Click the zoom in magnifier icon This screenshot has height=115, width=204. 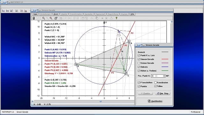point(51,18)
